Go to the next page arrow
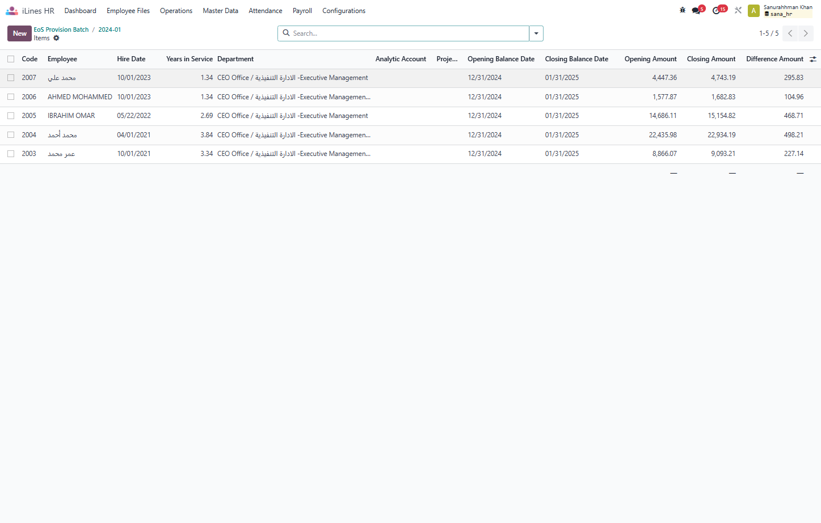 point(806,33)
